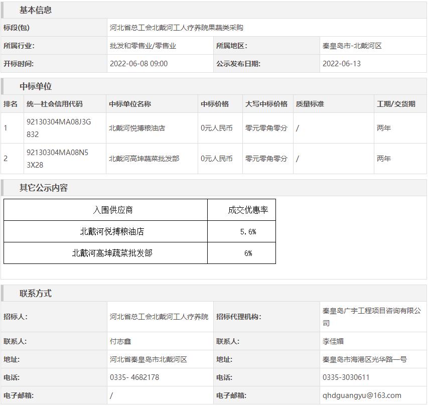Viewport: 428px width, 406px height.
Task: Click the publish date 2022-06-13
Action: click(x=341, y=64)
